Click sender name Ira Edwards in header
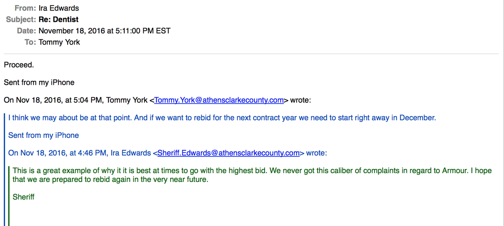Image resolution: width=504 pixels, height=226 pixels. (x=59, y=8)
